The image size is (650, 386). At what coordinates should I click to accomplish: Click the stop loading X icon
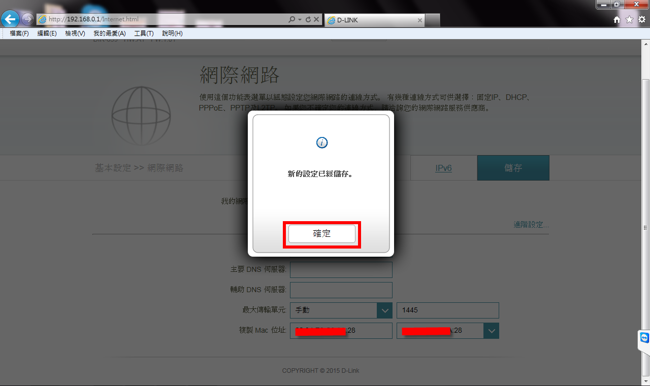[316, 20]
